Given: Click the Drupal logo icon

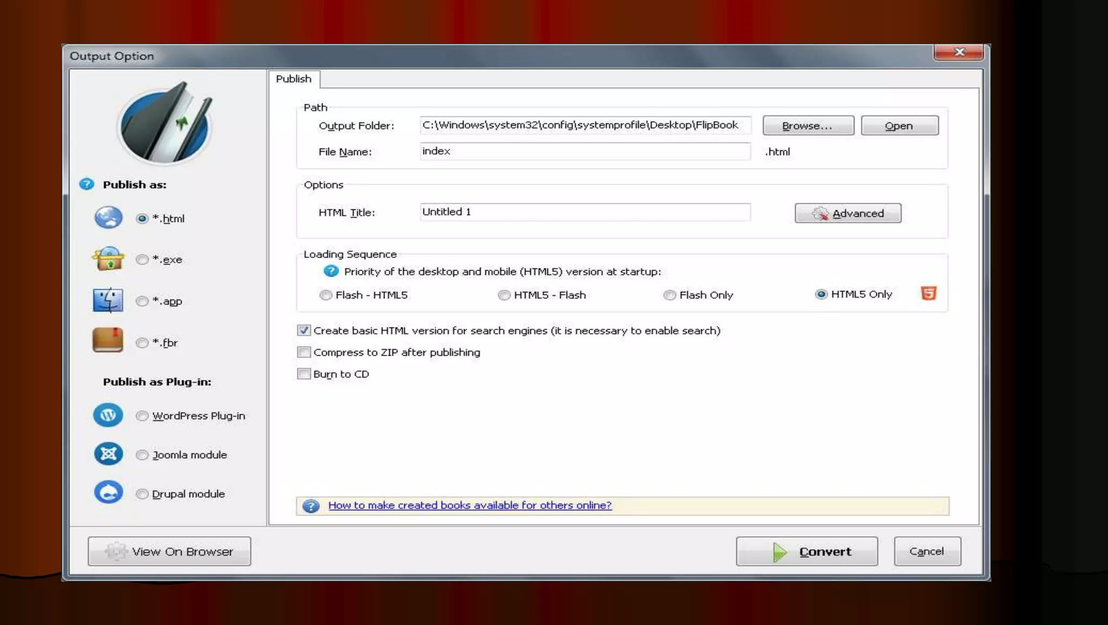Looking at the screenshot, I should point(108,493).
